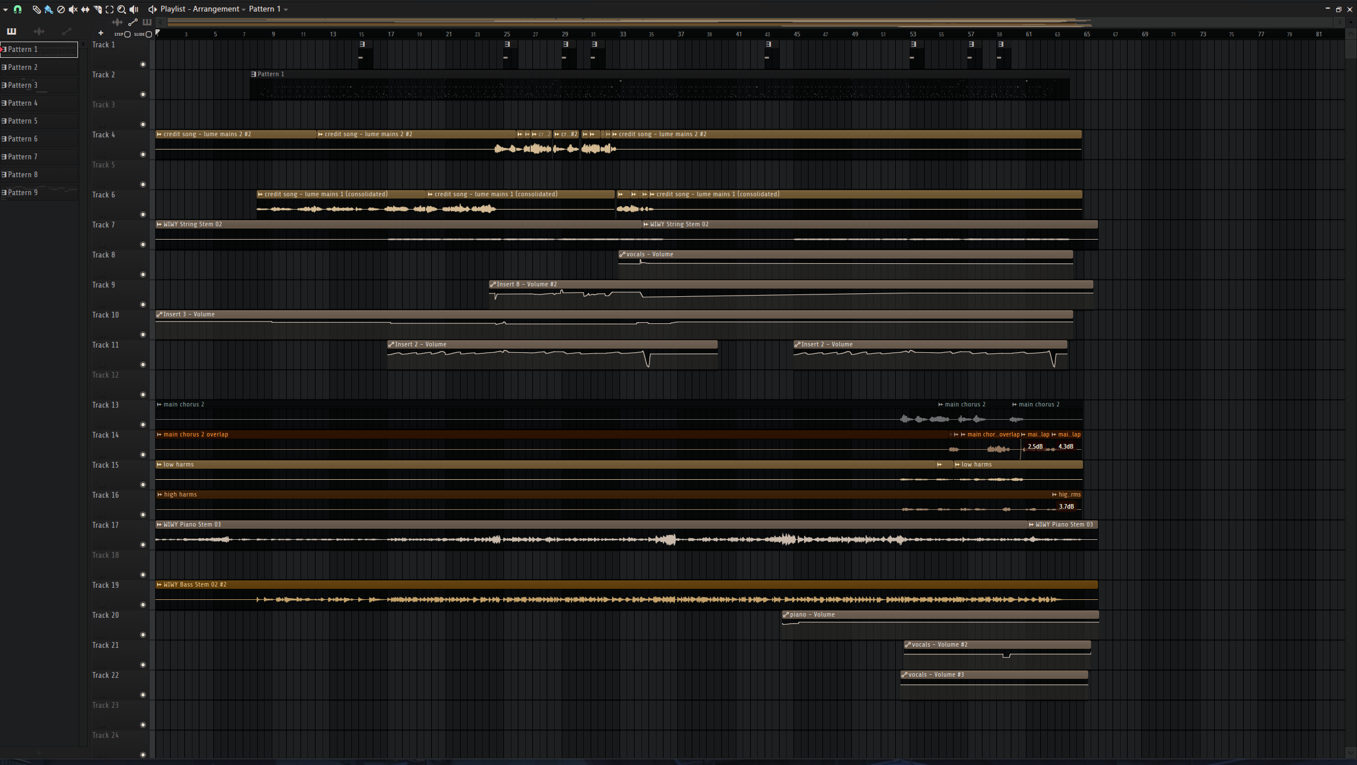Choose the Select tool
The image size is (1357, 765).
click(x=109, y=9)
